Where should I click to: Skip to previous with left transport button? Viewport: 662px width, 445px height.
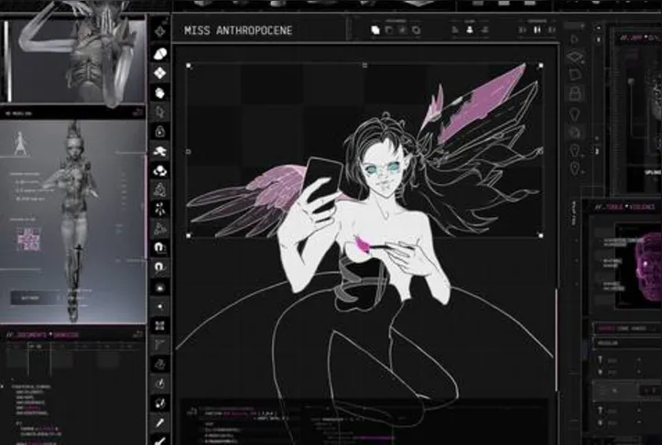(x=523, y=30)
